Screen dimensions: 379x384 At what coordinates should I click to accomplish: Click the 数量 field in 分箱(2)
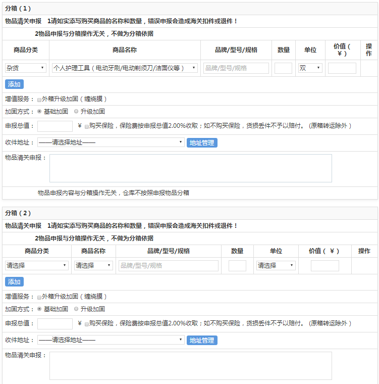pyautogui.click(x=237, y=266)
